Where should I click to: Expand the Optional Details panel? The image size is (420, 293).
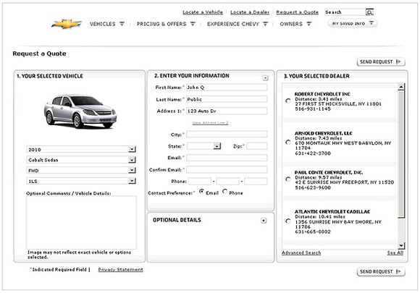click(x=264, y=221)
